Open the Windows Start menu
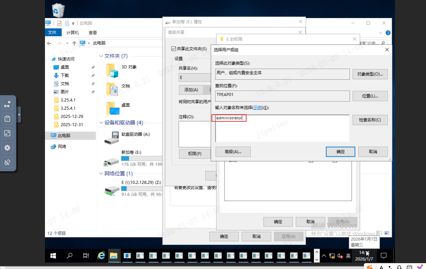This screenshot has width=426, height=269. click(53, 256)
